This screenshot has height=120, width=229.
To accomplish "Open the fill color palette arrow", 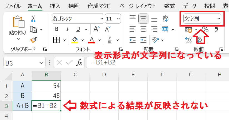I will (83, 40).
